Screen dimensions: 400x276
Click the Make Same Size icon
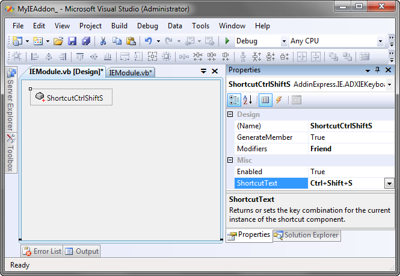pyautogui.click(x=152, y=57)
